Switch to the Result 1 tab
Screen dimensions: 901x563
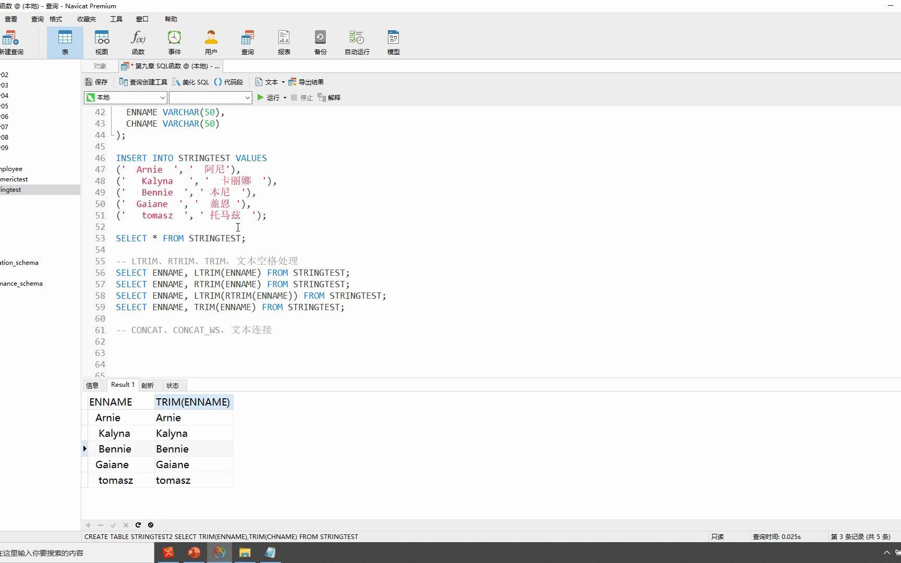coord(123,385)
